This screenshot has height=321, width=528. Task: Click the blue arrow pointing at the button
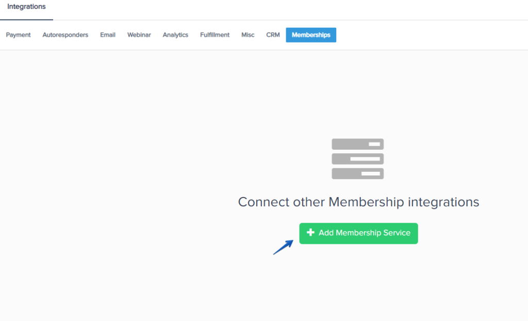pos(283,247)
